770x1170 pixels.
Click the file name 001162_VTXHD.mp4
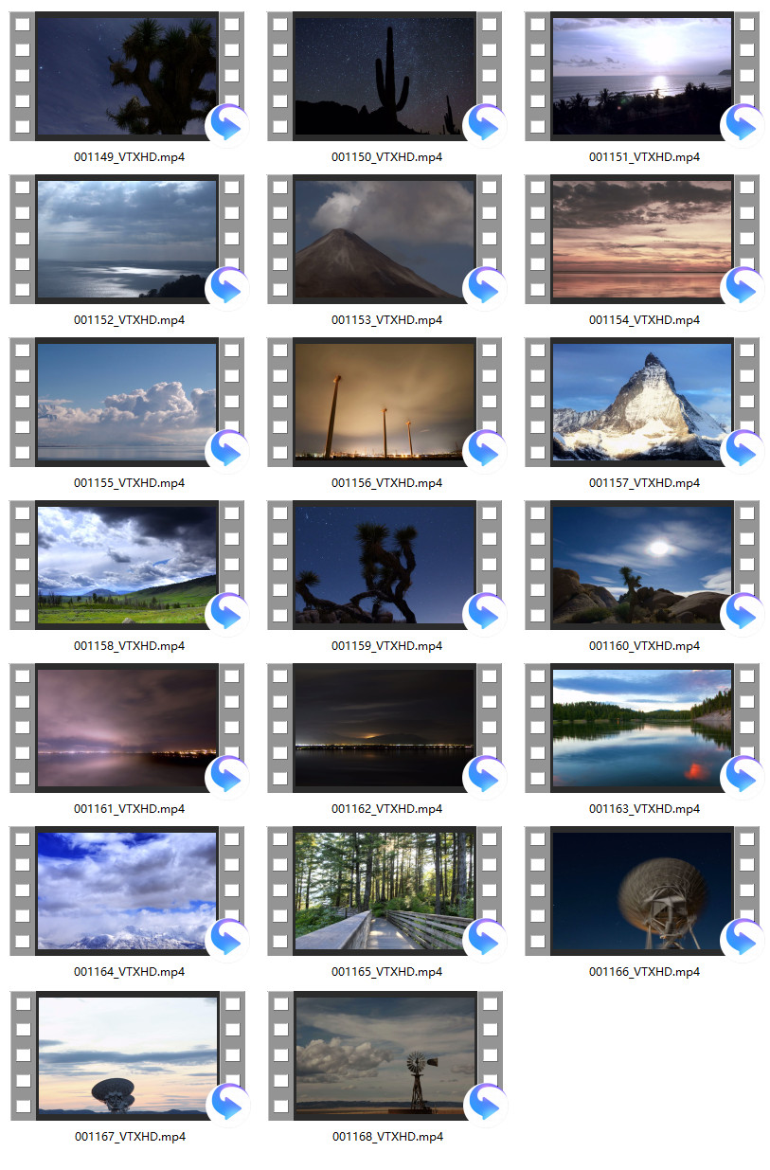386,809
